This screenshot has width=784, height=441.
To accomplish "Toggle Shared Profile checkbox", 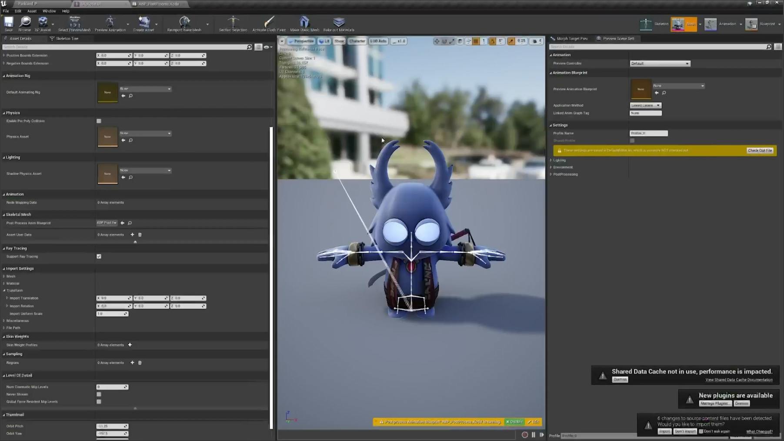I will [x=632, y=140].
